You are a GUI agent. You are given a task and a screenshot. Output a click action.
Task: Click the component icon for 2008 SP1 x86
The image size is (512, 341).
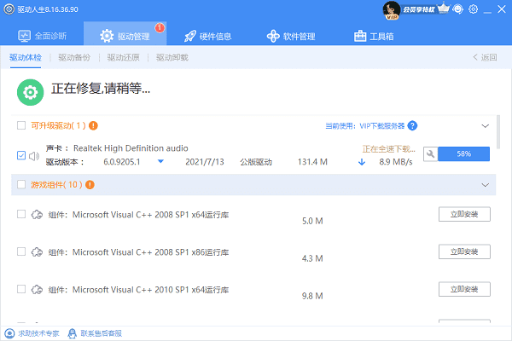pyautogui.click(x=37, y=252)
